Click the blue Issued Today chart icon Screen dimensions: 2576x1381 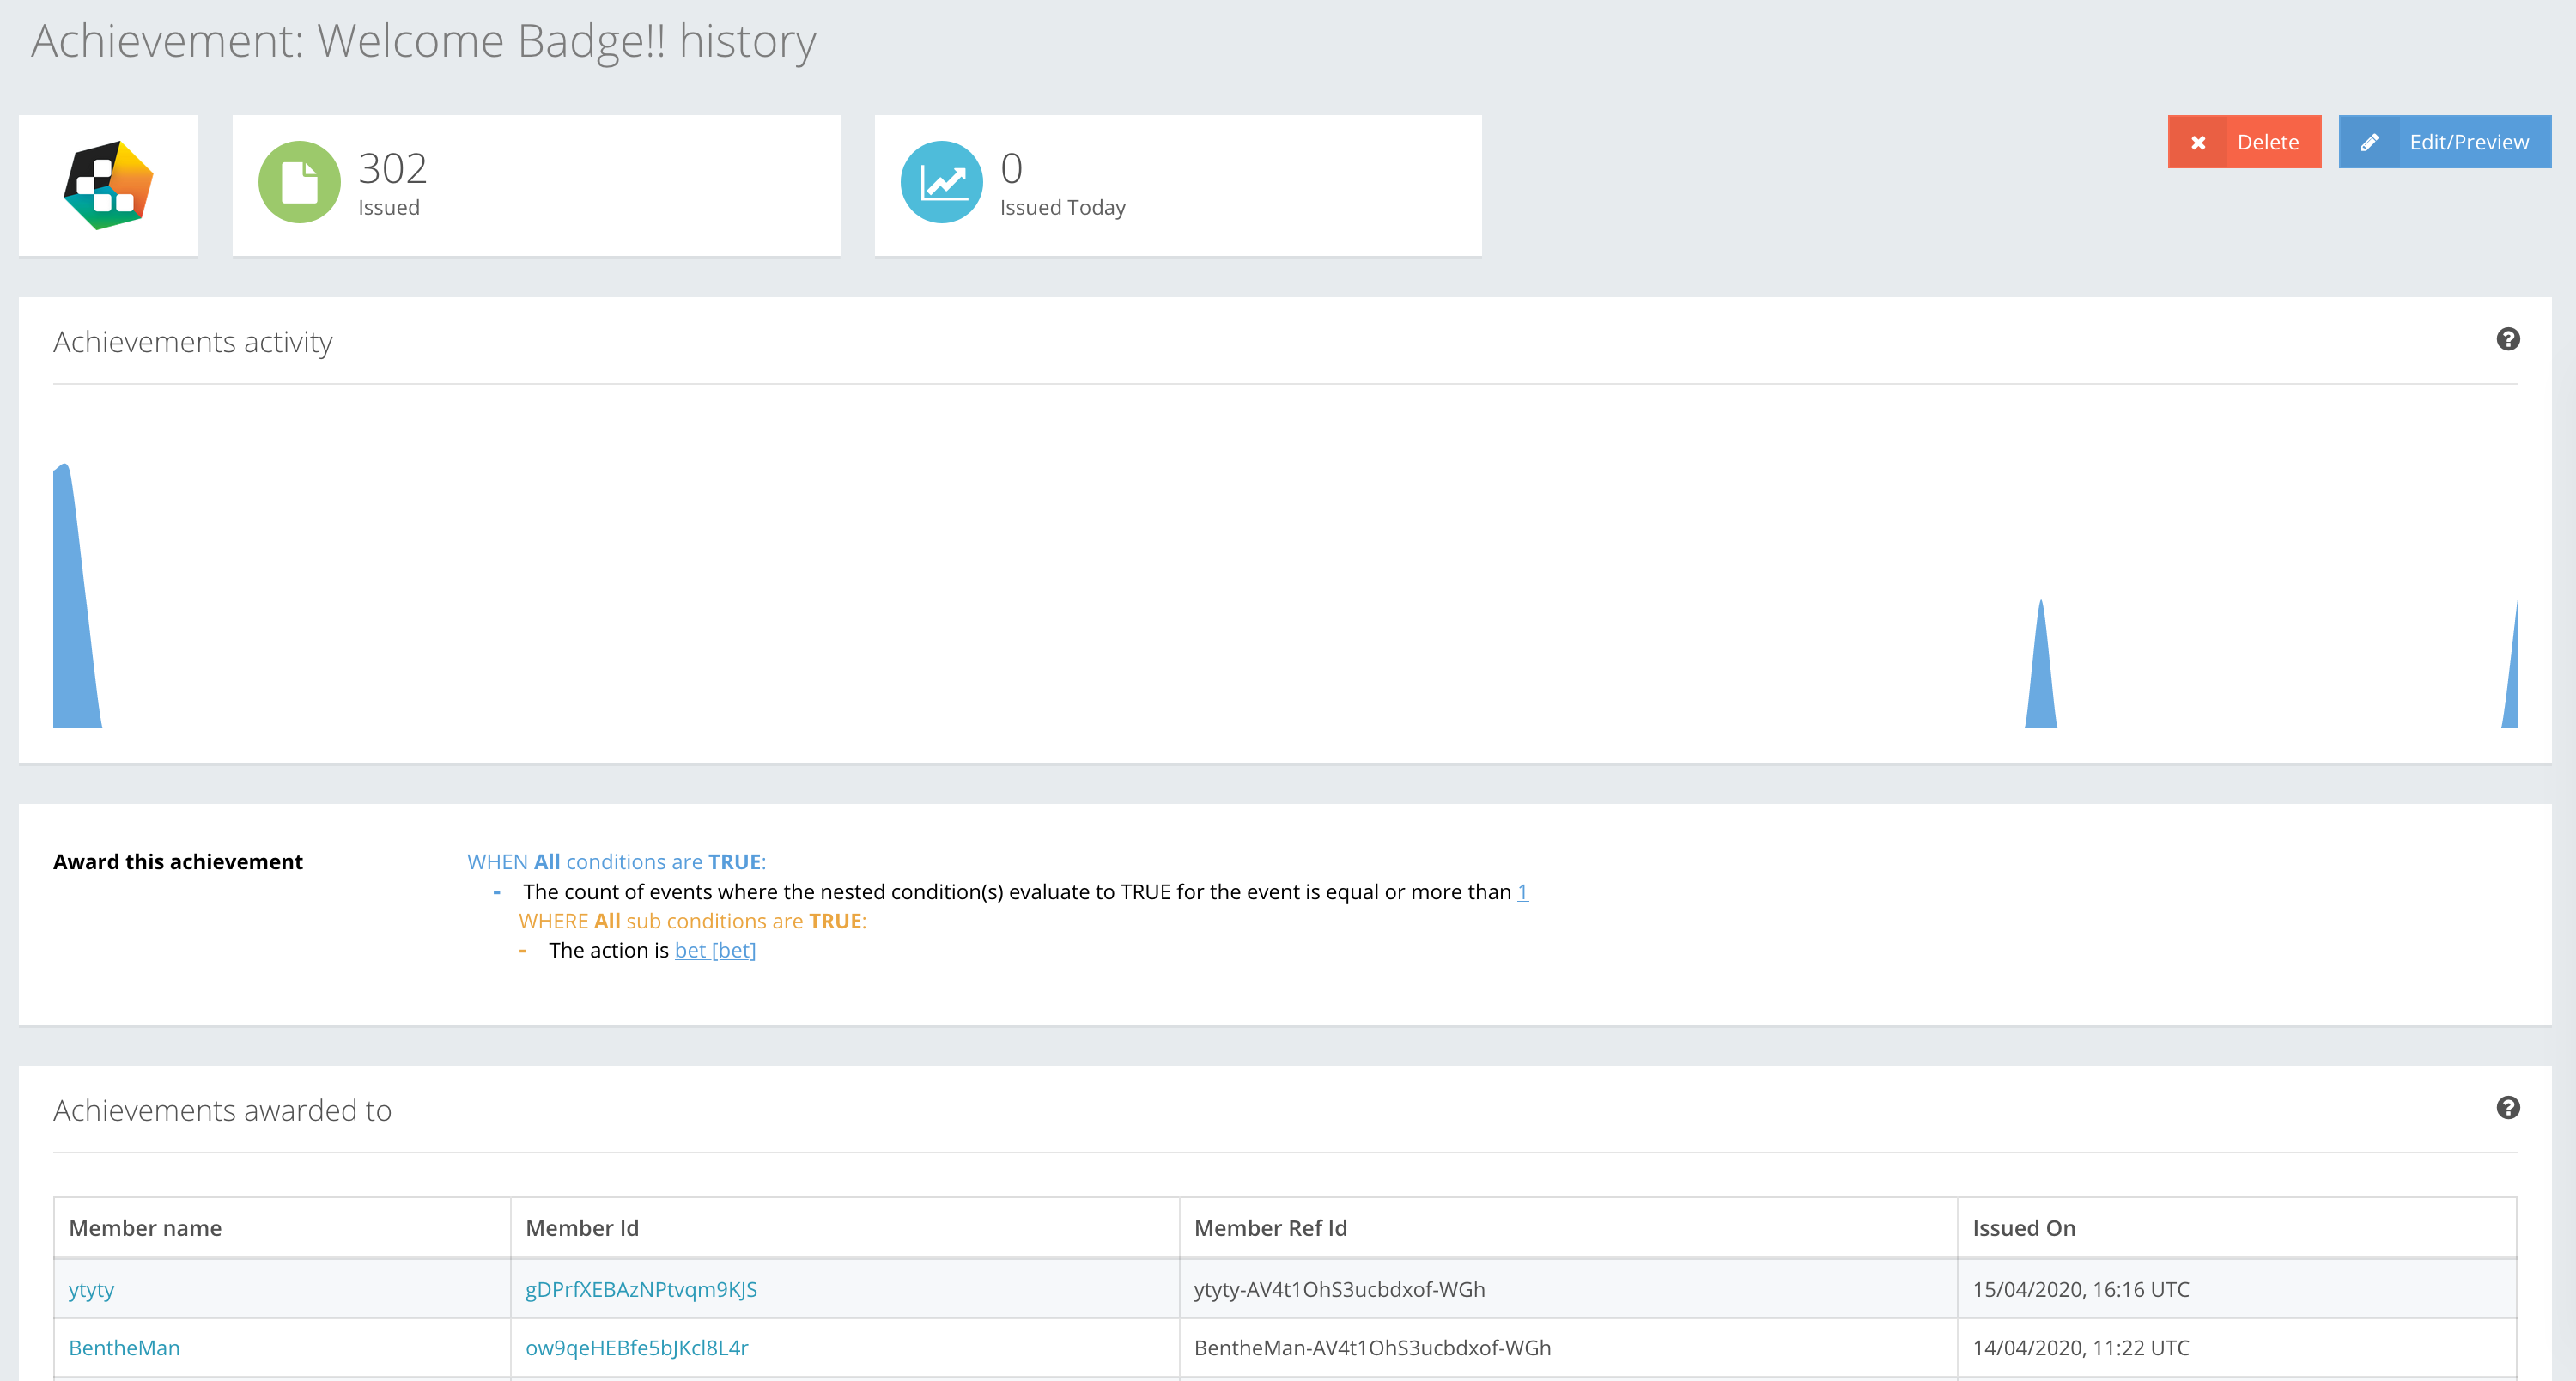tap(941, 182)
